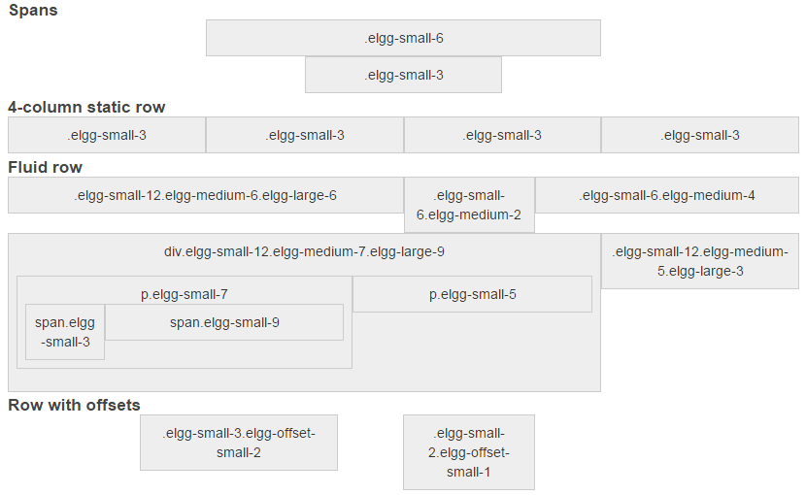Viewport: 806px width, 495px height.
Task: Click .elgg-small-12.elgg-medium-5.elgg-large-3 block
Action: [700, 261]
